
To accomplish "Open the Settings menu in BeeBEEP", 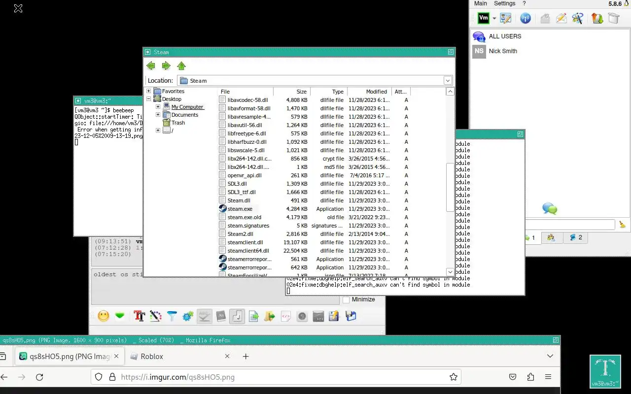I will coord(505,3).
